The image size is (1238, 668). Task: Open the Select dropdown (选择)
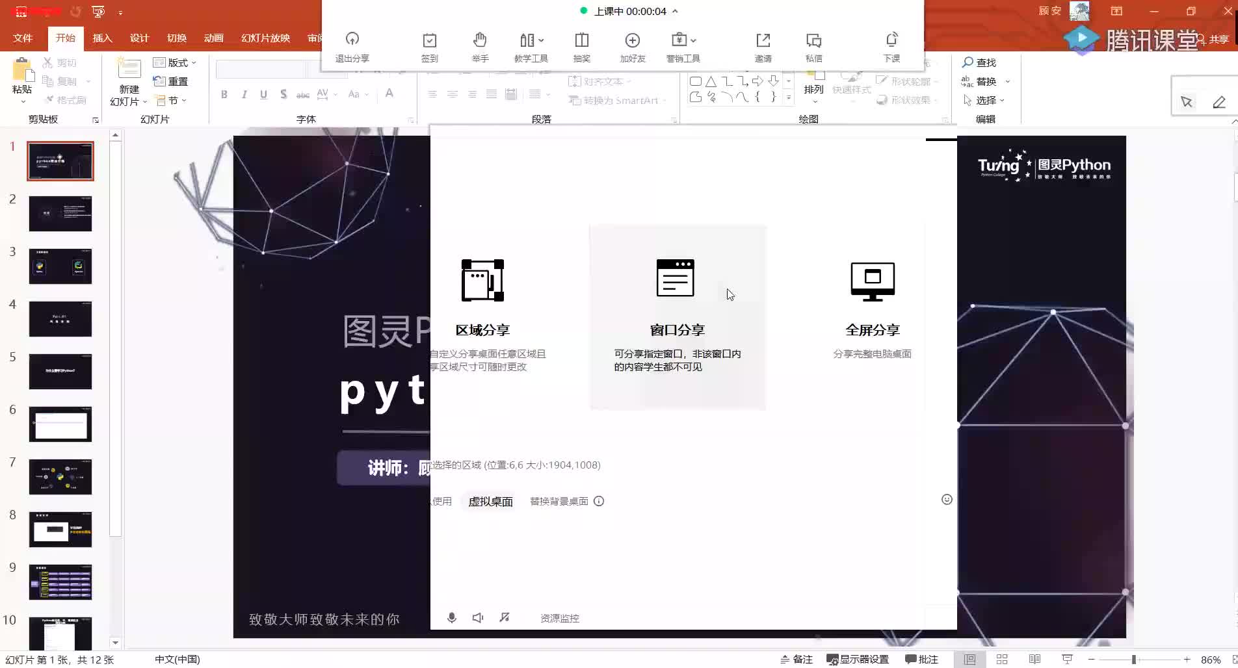(983, 100)
